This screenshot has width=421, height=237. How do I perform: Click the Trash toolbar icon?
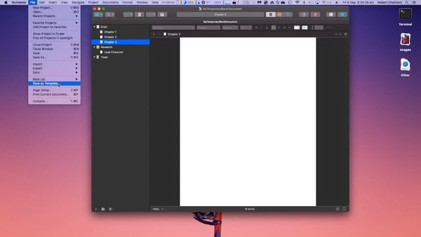coord(139,14)
